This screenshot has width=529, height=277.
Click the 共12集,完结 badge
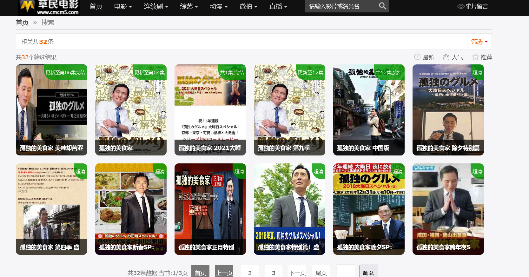click(x=389, y=72)
